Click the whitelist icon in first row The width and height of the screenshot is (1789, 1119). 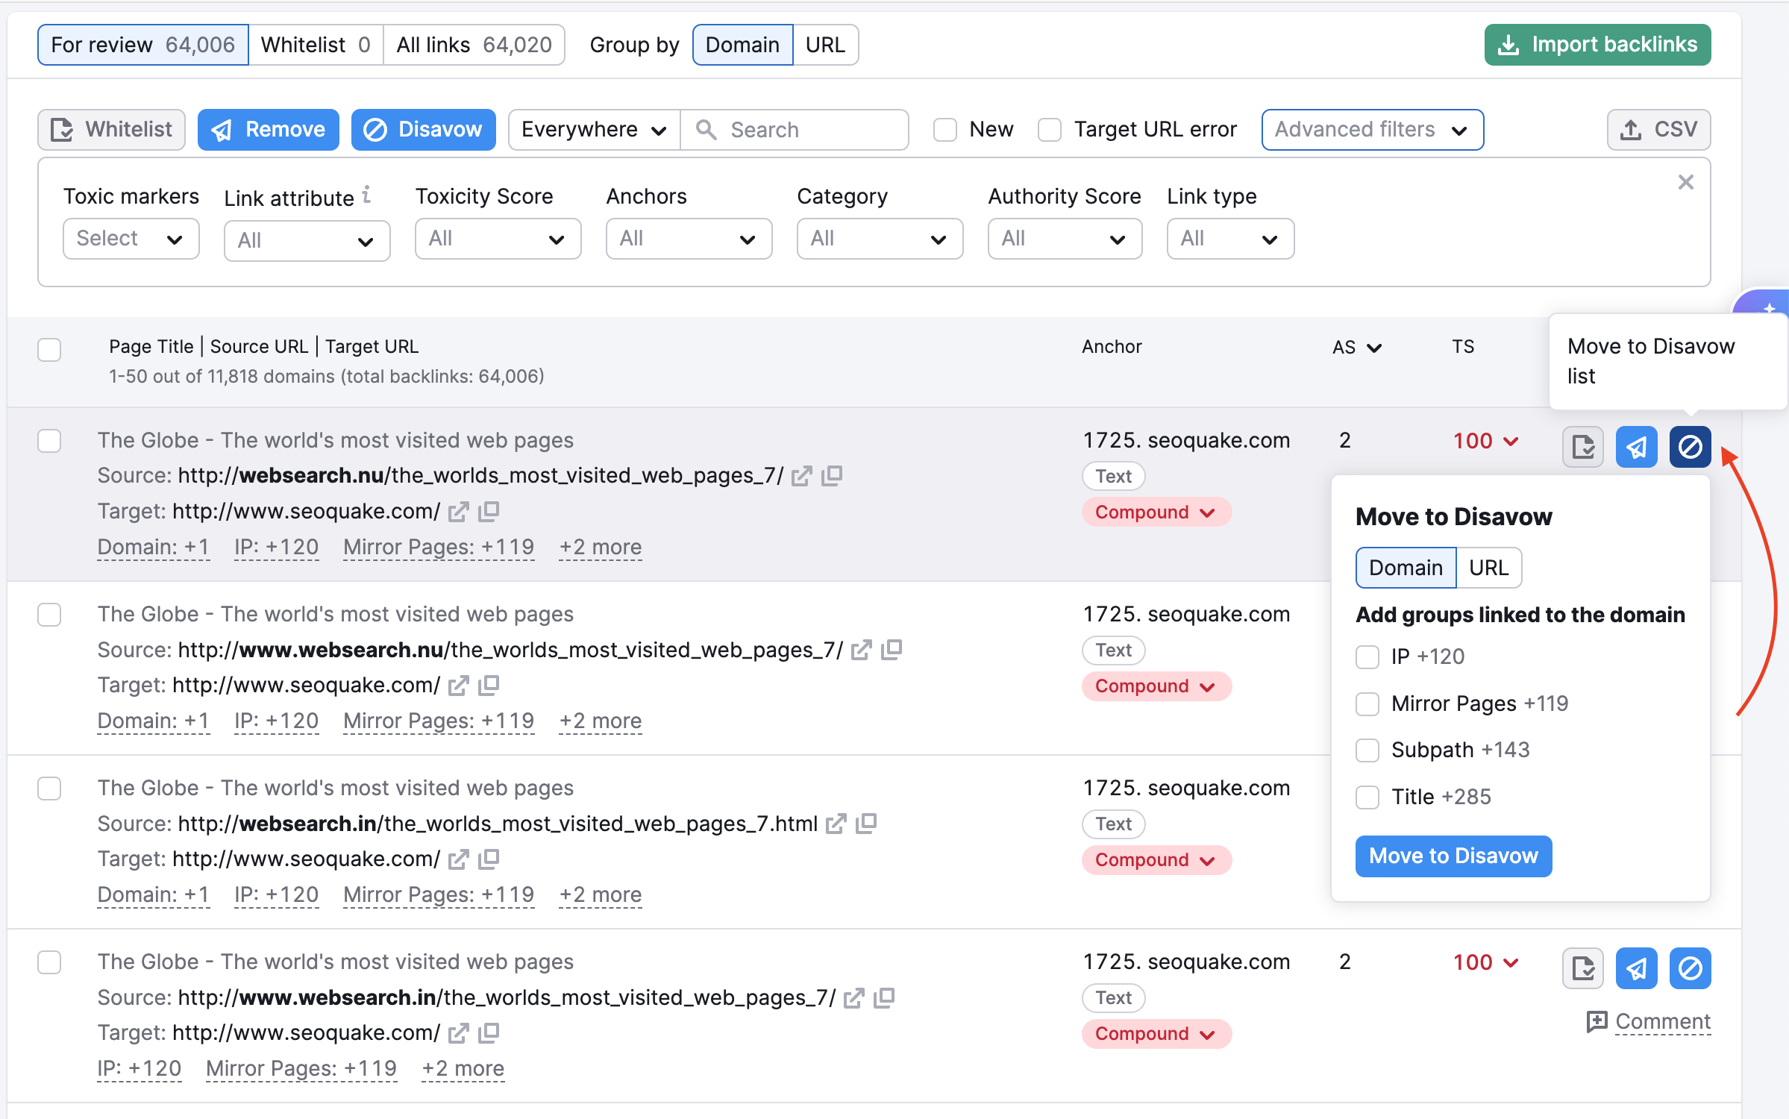click(1582, 447)
